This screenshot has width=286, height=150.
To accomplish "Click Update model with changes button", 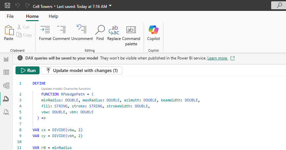I will (x=81, y=70).
